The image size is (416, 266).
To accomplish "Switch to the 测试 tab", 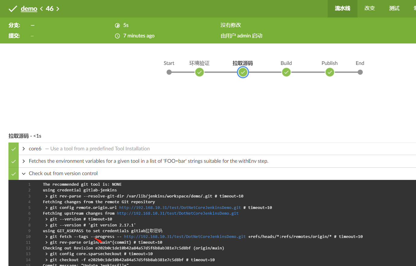I will (x=394, y=8).
